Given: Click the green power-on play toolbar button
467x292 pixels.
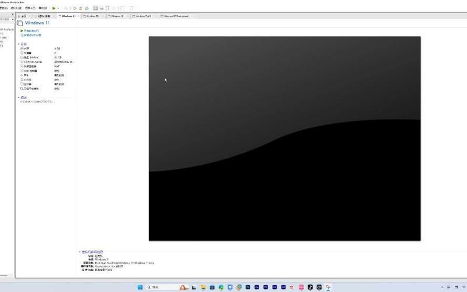Looking at the screenshot, I should 54,8.
